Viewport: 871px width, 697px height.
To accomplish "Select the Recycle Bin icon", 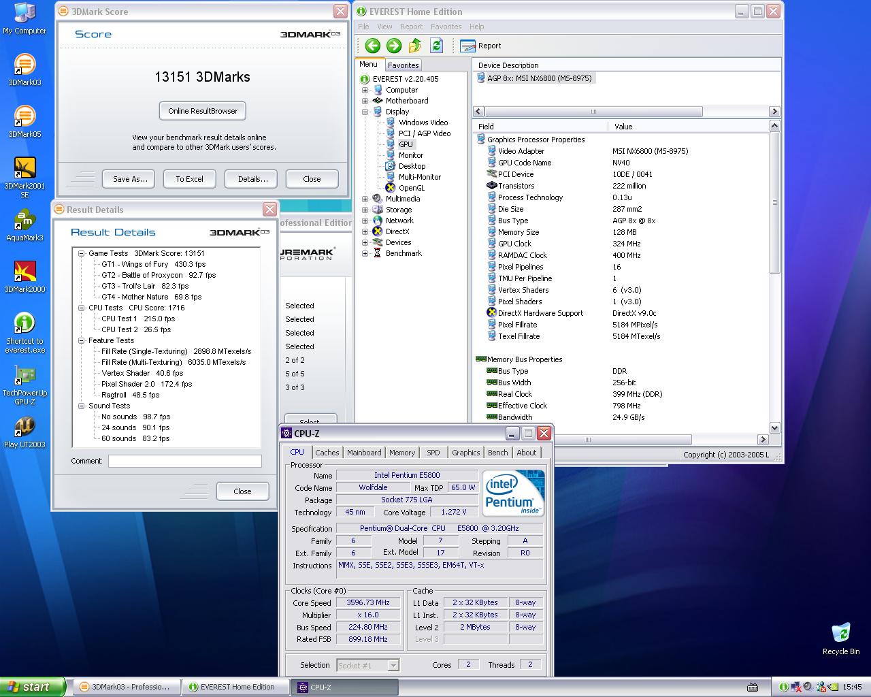I will [x=841, y=638].
